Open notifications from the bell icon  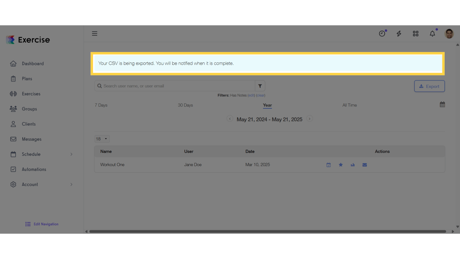click(x=432, y=33)
